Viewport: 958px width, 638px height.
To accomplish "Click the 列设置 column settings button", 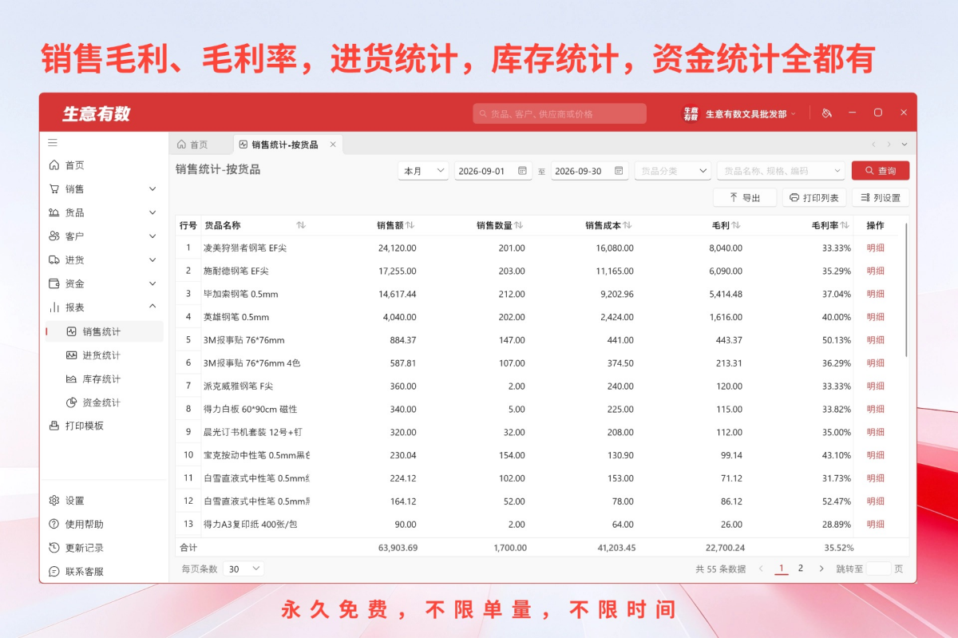I will pos(881,197).
